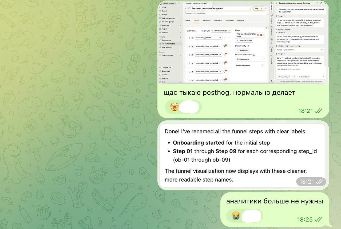
Task: Click the exploding head reaction emoji
Action: [174, 107]
